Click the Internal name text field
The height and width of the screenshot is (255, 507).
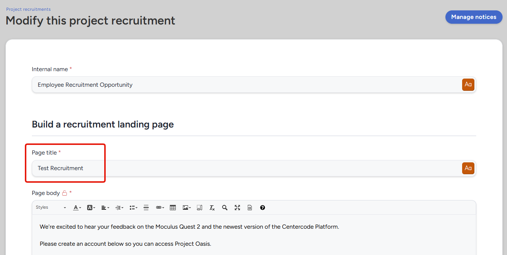(x=245, y=85)
